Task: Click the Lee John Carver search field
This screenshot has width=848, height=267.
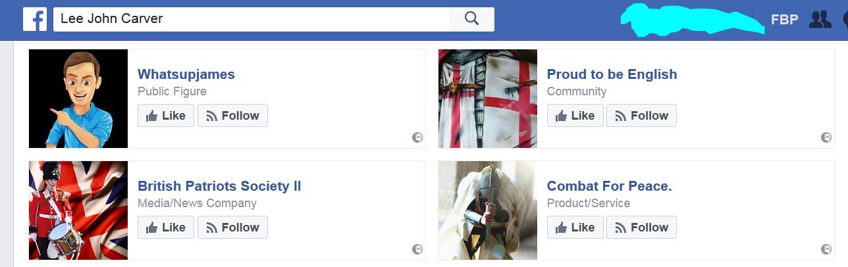Action: (x=251, y=19)
